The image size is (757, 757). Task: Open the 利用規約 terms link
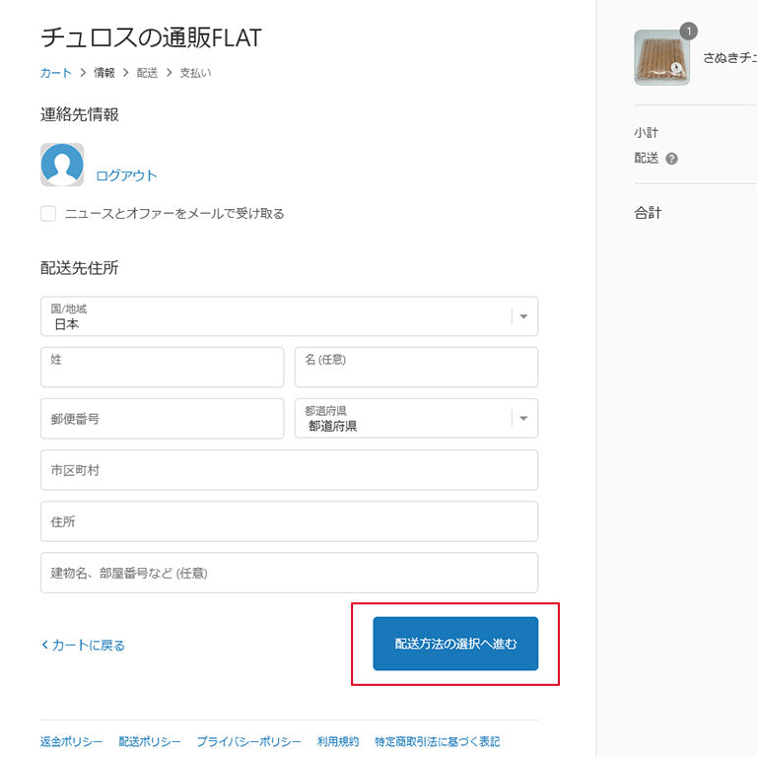(338, 741)
